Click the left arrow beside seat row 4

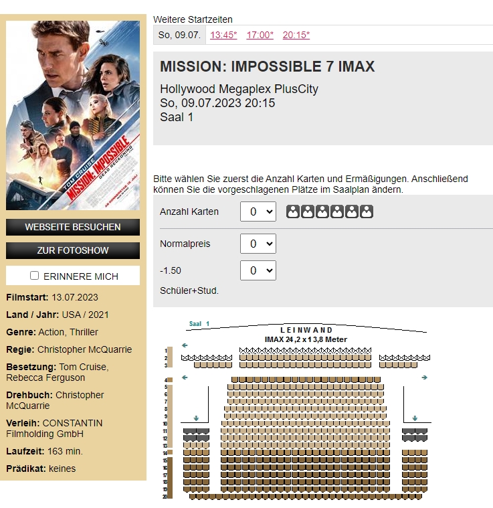tap(185, 377)
